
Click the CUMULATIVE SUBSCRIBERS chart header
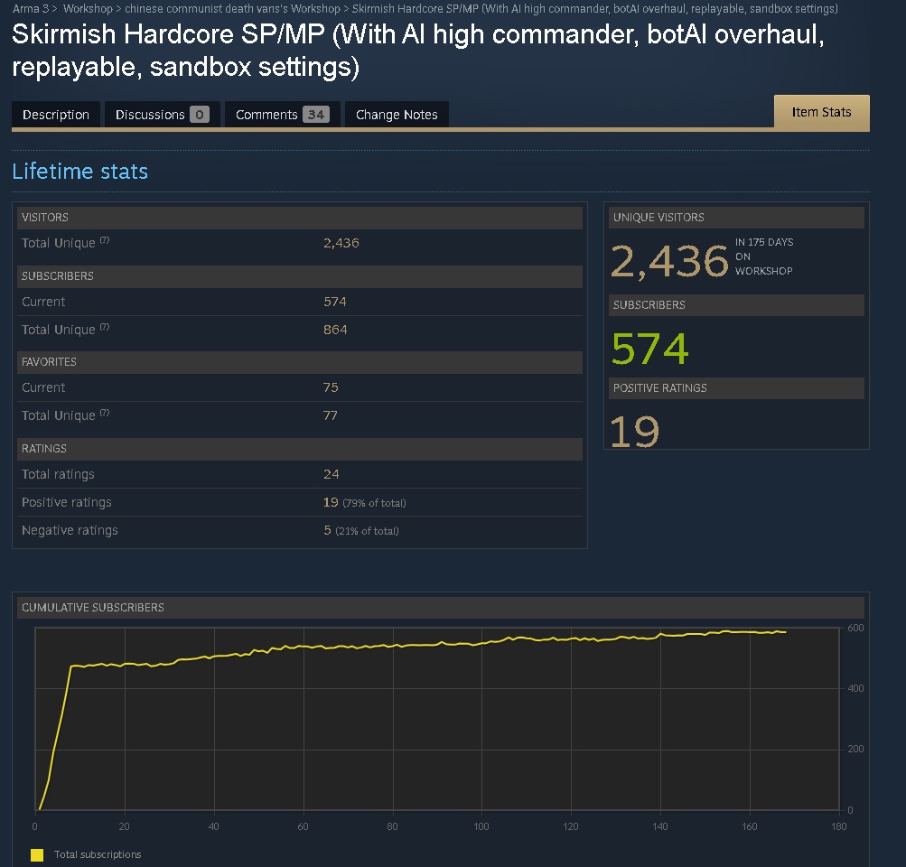[x=441, y=608]
